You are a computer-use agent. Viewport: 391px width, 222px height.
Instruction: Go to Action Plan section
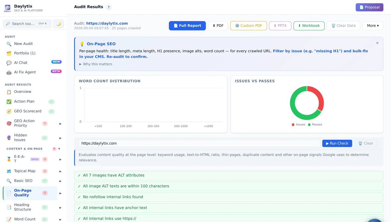coord(24,101)
